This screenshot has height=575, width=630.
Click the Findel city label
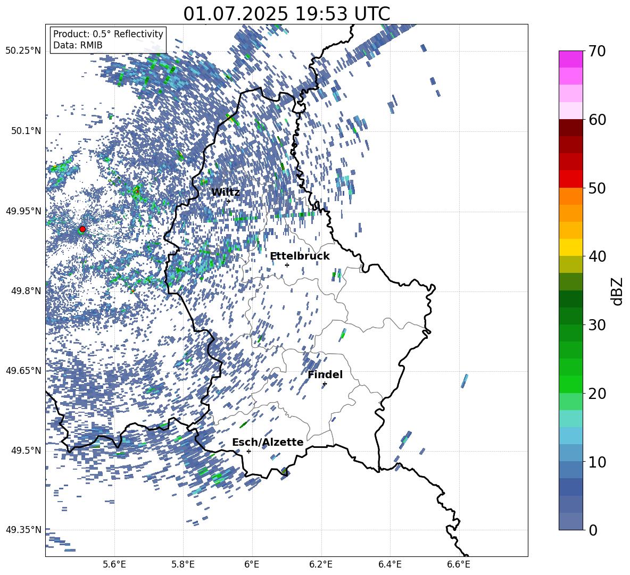pos(325,374)
